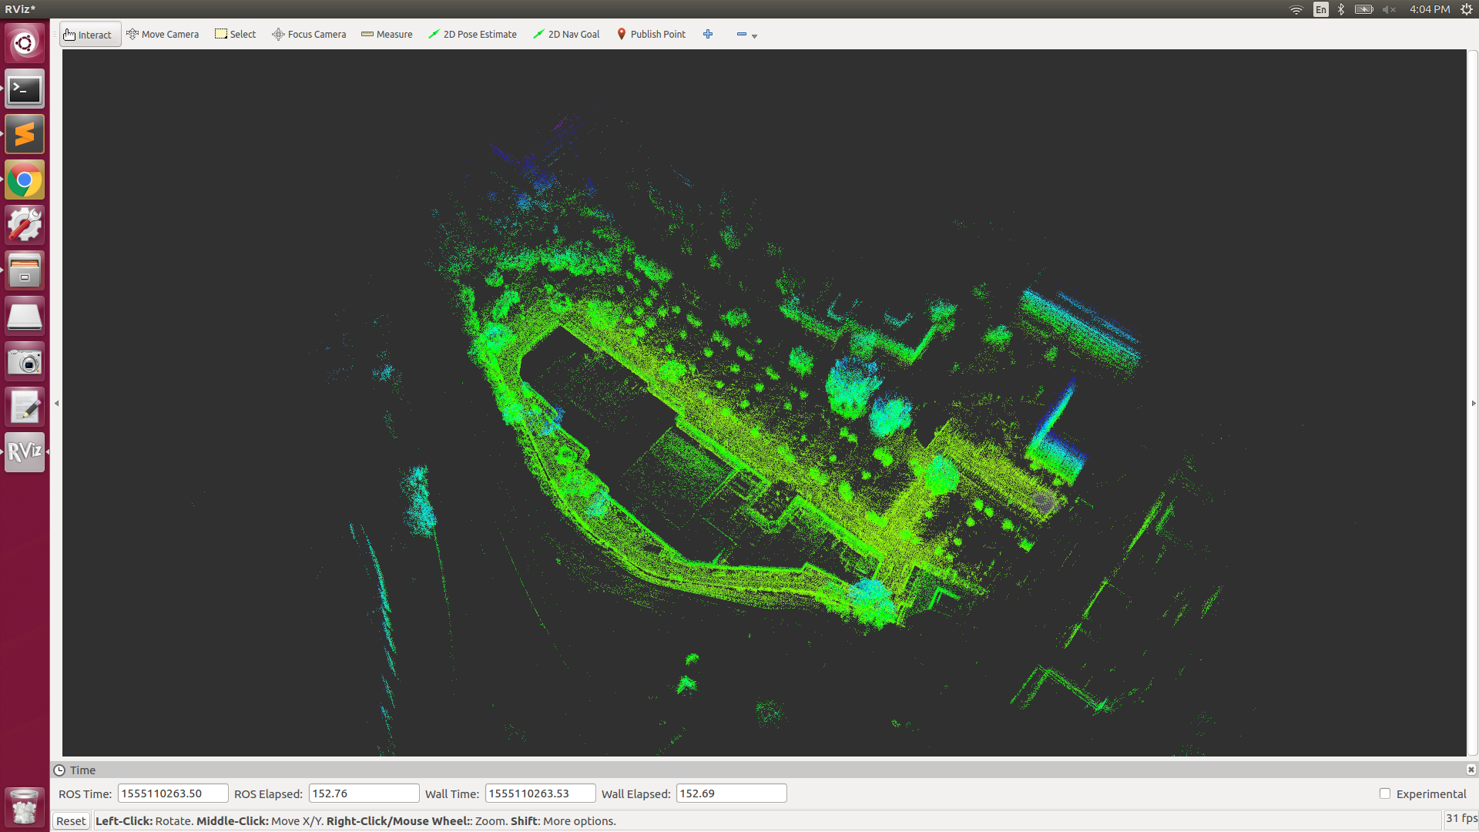Click the Wall Elapsed field
This screenshot has width=1479, height=832.
pyautogui.click(x=730, y=793)
